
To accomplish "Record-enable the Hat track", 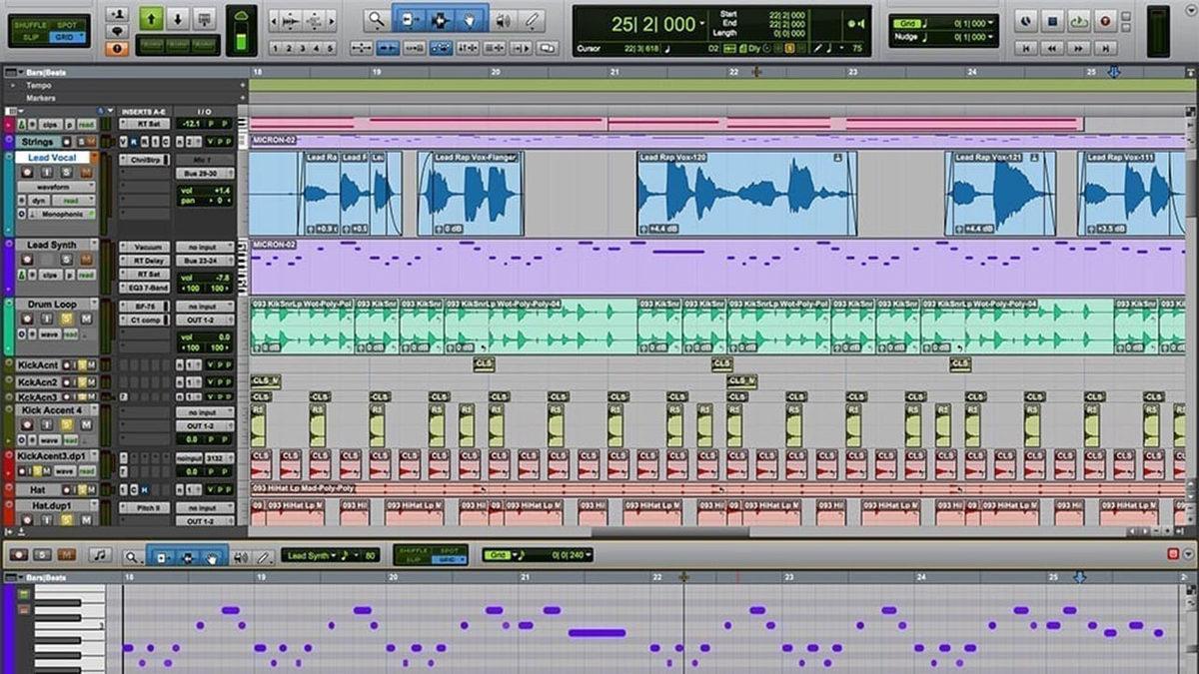I will pos(67,491).
